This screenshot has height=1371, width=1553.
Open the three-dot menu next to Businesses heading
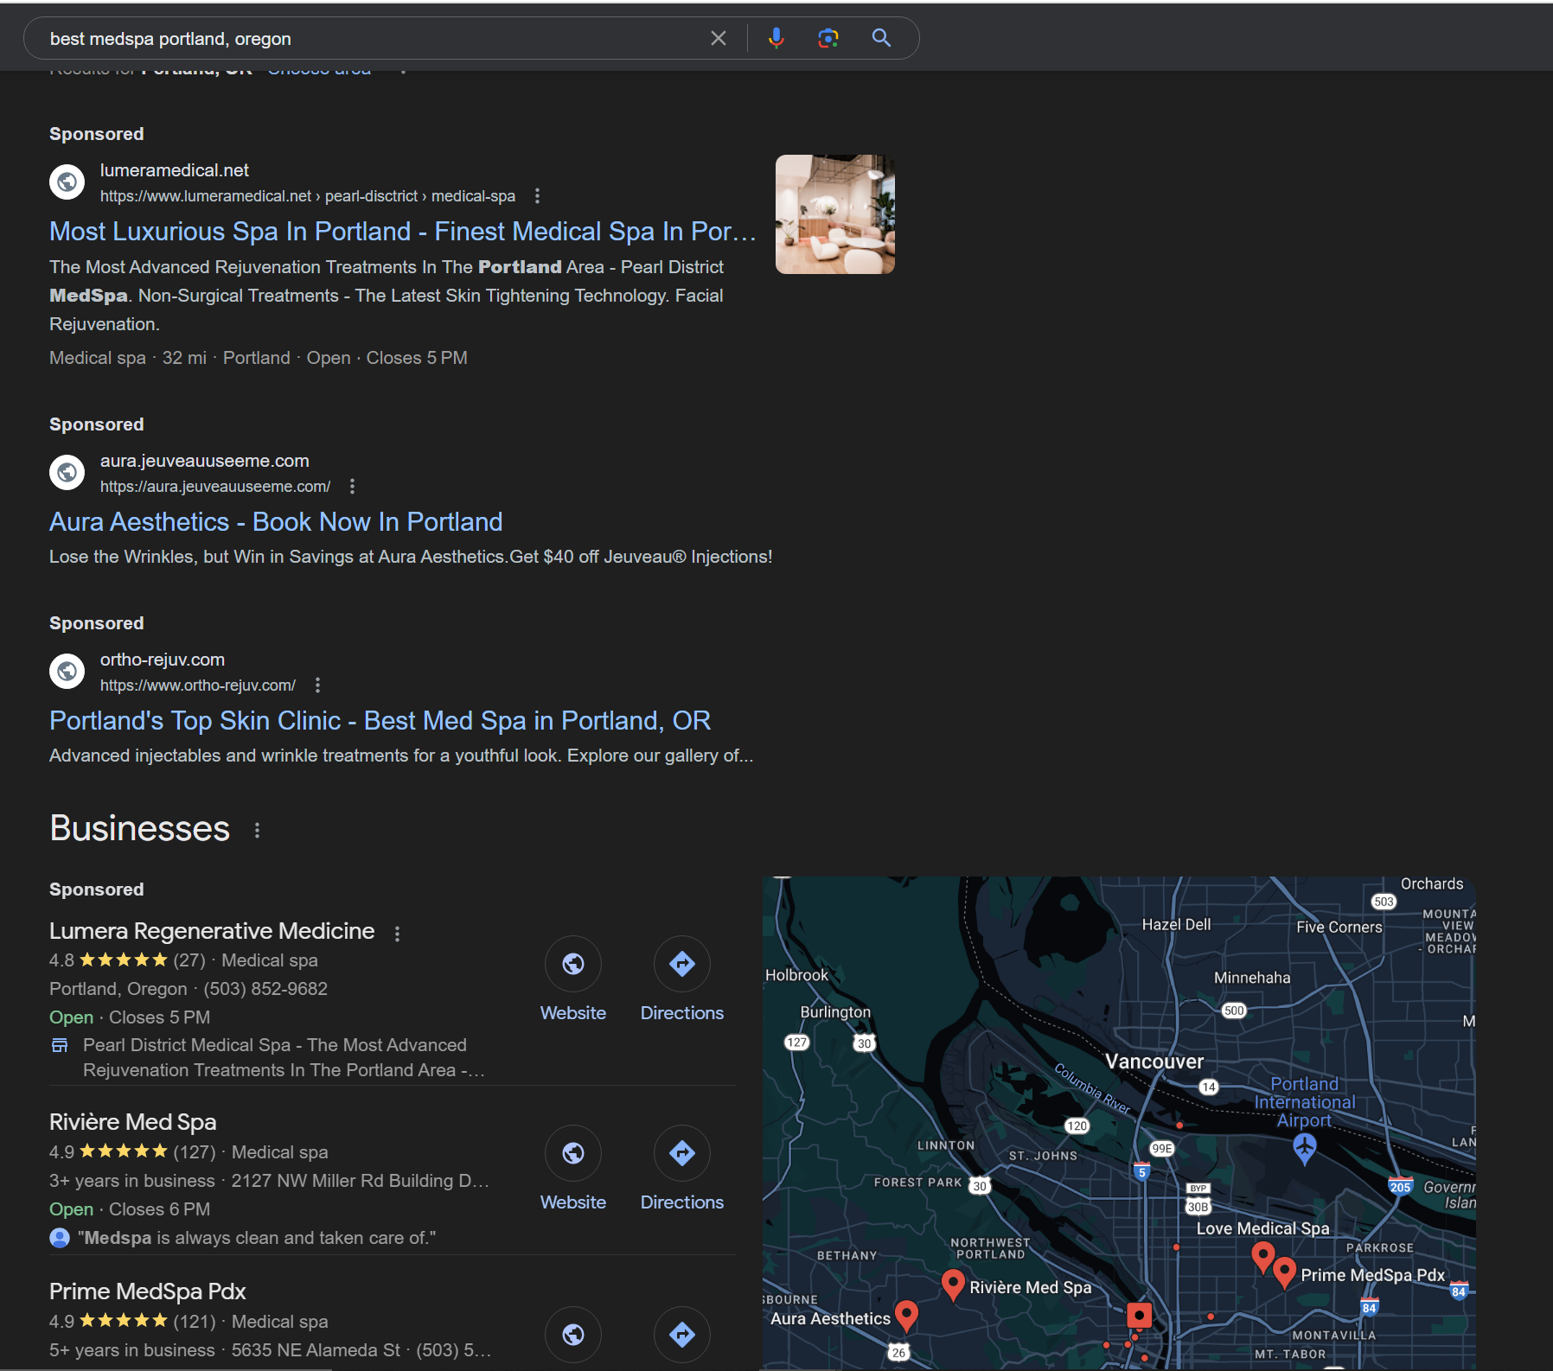tap(257, 830)
